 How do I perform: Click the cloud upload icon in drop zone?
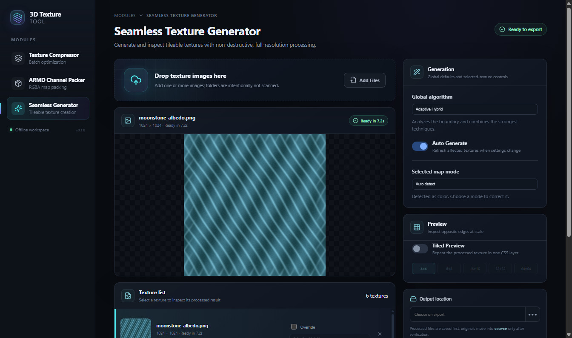(x=136, y=80)
